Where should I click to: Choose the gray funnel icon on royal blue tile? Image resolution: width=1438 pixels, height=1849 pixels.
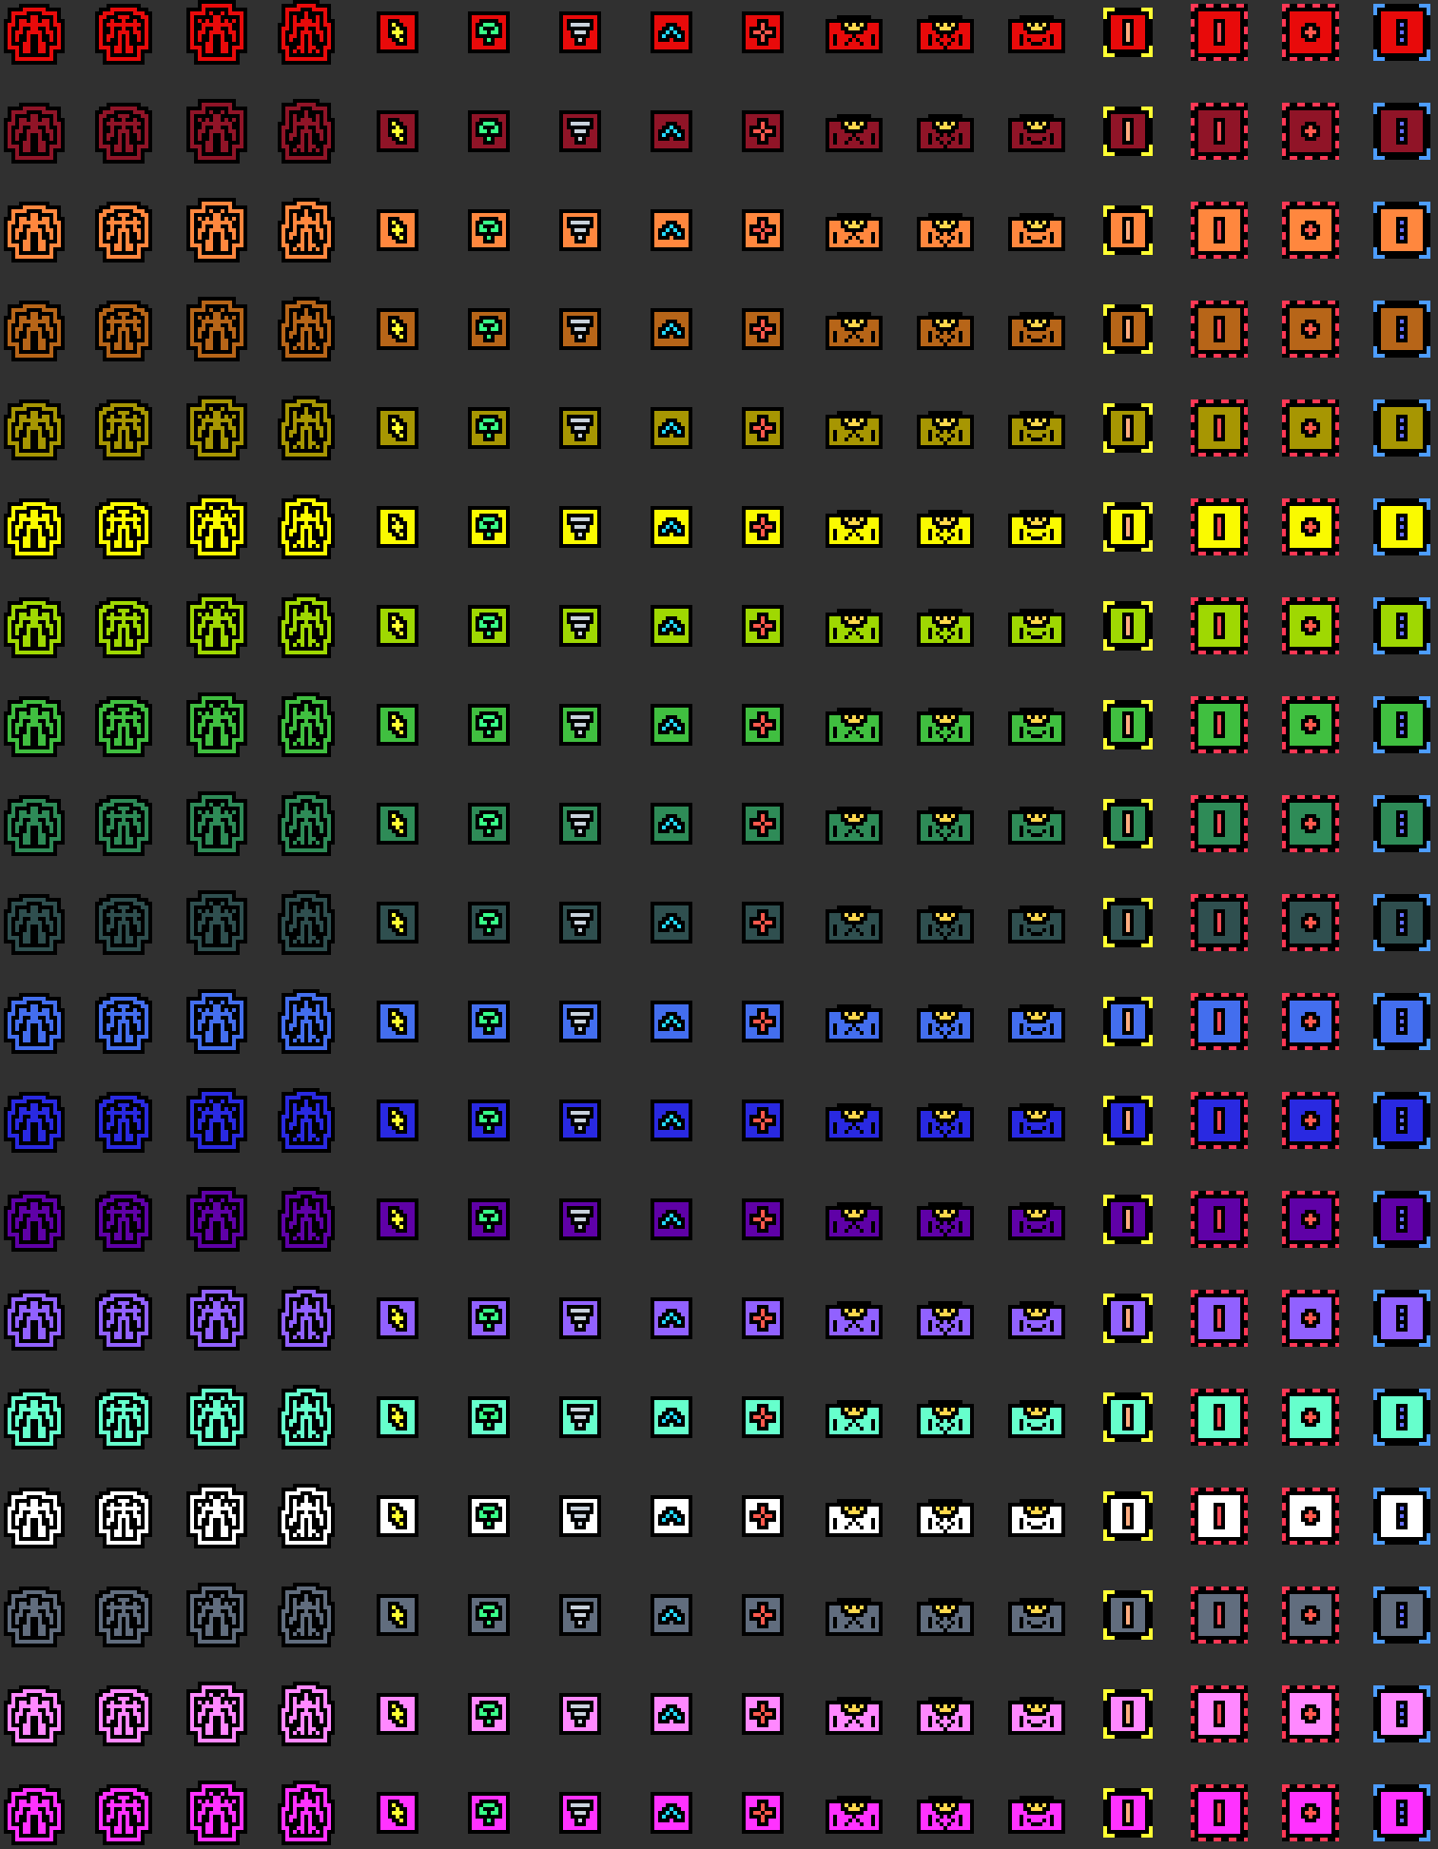coord(580,1121)
